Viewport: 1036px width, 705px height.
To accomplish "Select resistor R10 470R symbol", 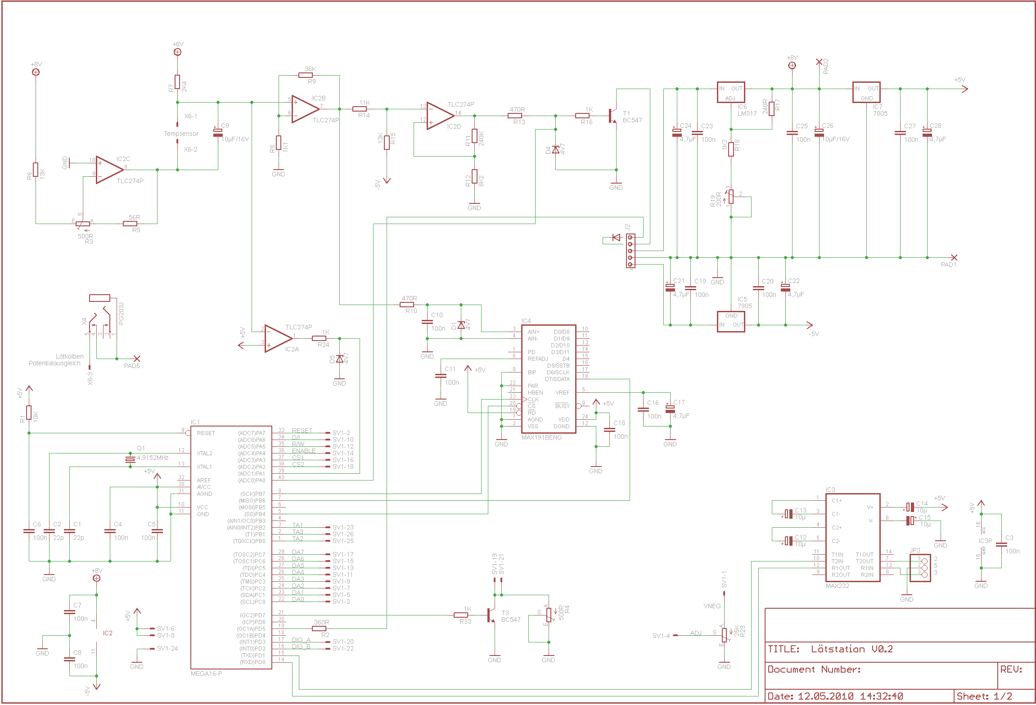I will pos(407,305).
